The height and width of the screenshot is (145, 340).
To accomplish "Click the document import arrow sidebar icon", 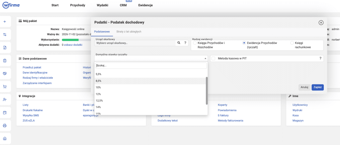I will (x=5, y=48).
